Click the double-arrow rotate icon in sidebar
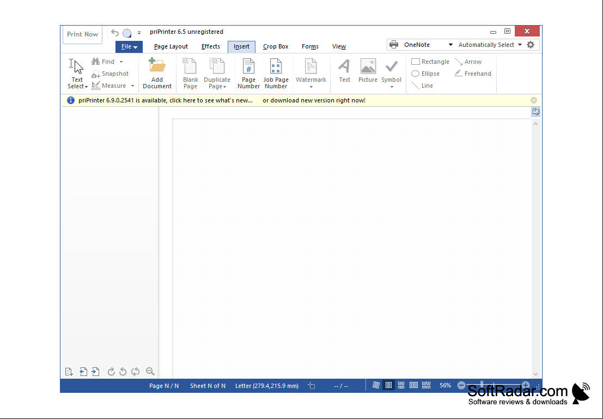603x419 pixels. point(135,371)
